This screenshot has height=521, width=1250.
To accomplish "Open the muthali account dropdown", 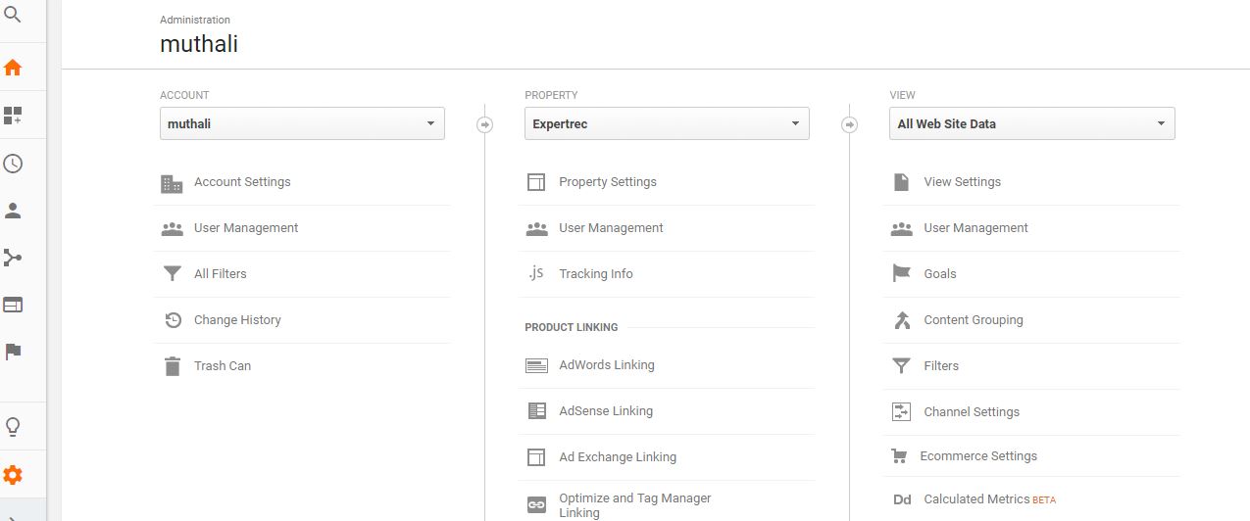I will tap(302, 123).
